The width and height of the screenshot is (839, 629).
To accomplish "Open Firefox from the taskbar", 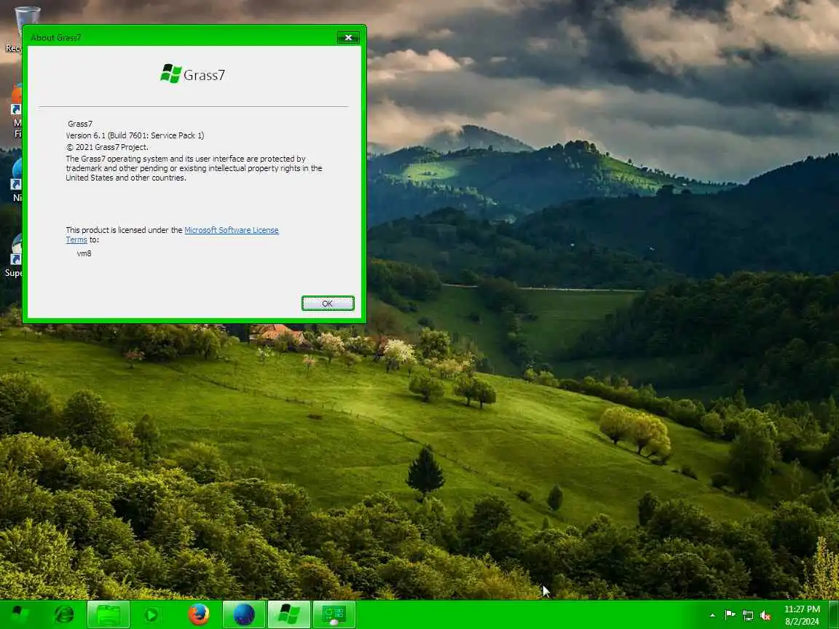I will click(199, 614).
